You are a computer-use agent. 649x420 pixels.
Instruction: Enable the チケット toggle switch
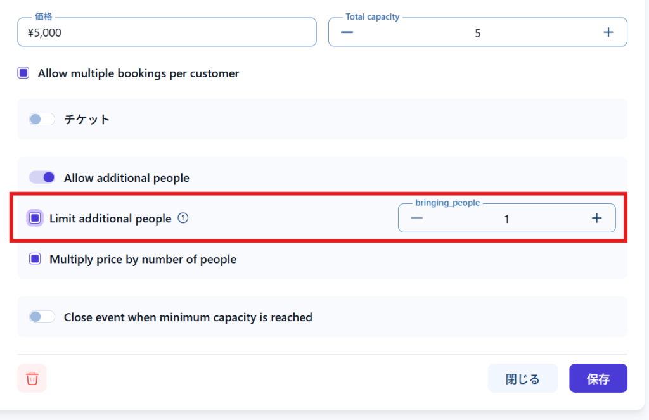[x=42, y=119]
